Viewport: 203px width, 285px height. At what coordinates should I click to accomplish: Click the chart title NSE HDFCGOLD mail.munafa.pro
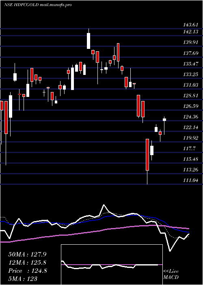[38, 5]
